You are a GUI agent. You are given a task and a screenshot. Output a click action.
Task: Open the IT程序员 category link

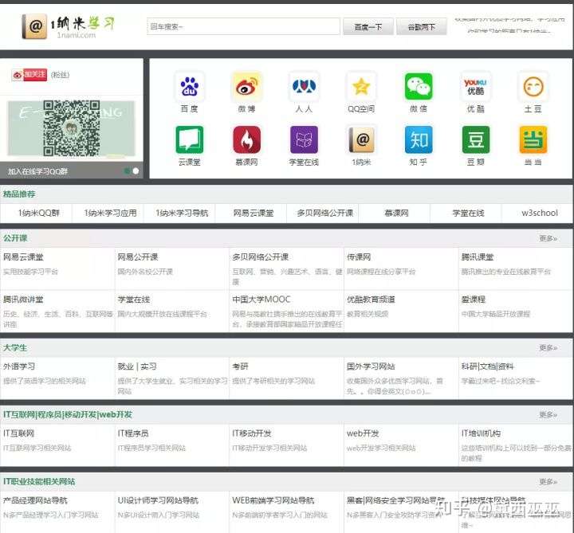coord(133,433)
